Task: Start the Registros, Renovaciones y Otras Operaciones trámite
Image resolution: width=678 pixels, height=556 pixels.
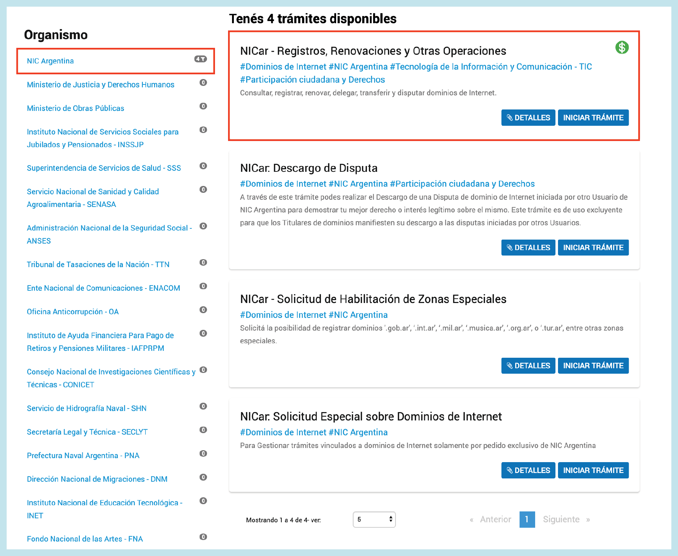Action: point(593,118)
